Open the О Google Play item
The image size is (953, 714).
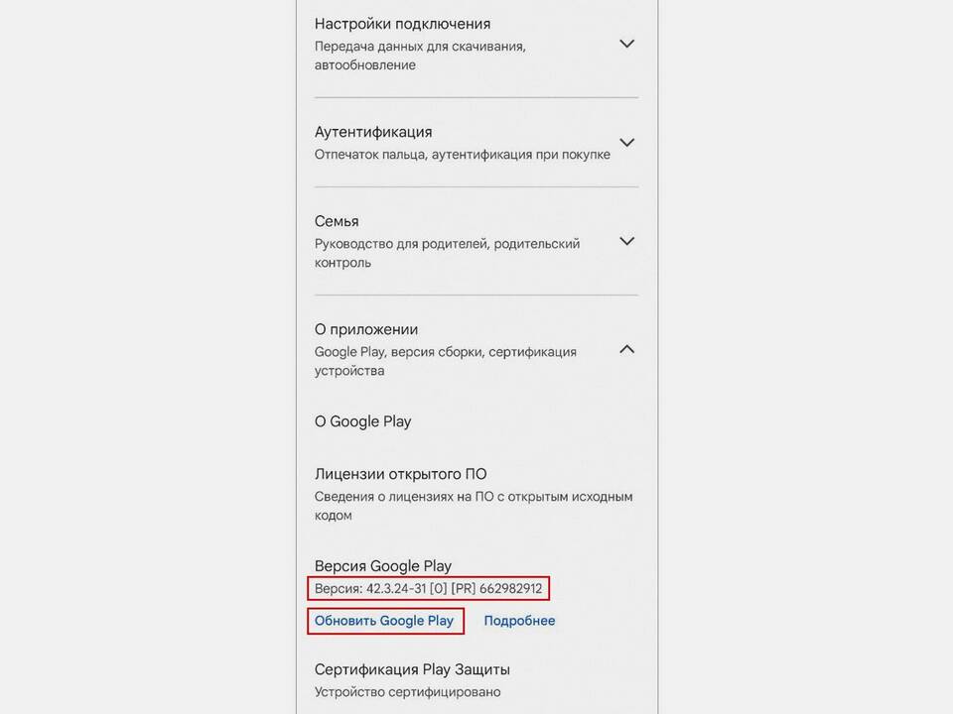click(363, 421)
